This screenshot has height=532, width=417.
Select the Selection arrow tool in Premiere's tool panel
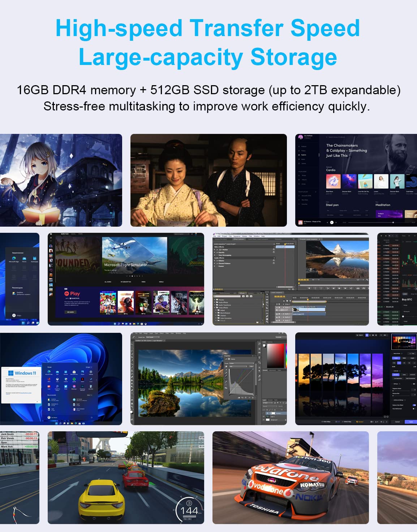coord(267,294)
